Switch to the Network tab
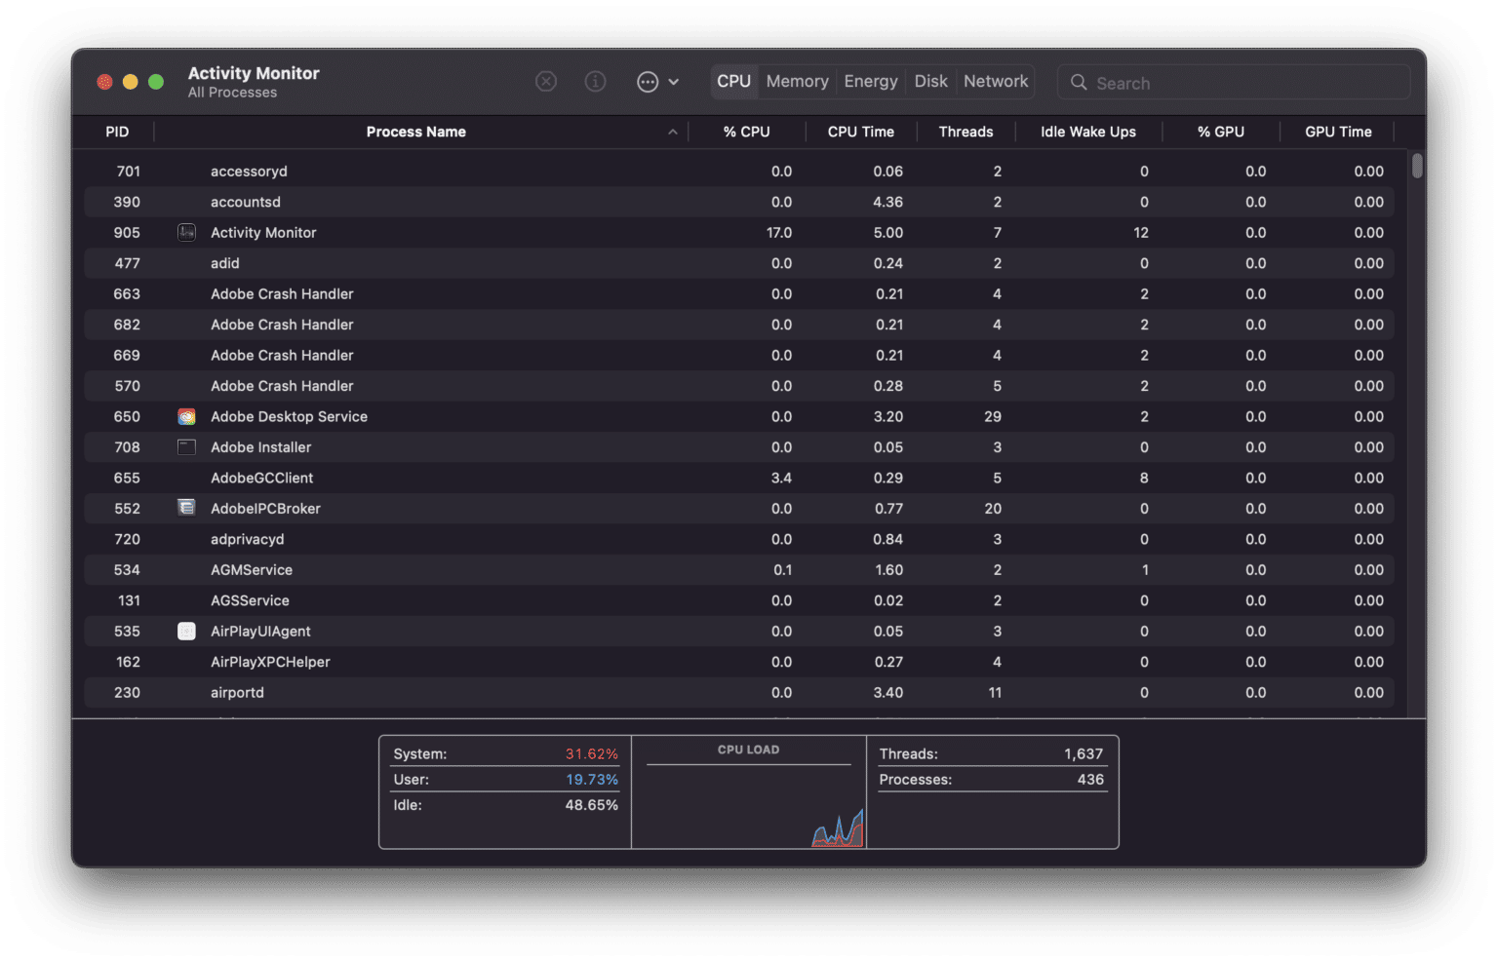Viewport: 1498px width, 962px height. coord(995,81)
